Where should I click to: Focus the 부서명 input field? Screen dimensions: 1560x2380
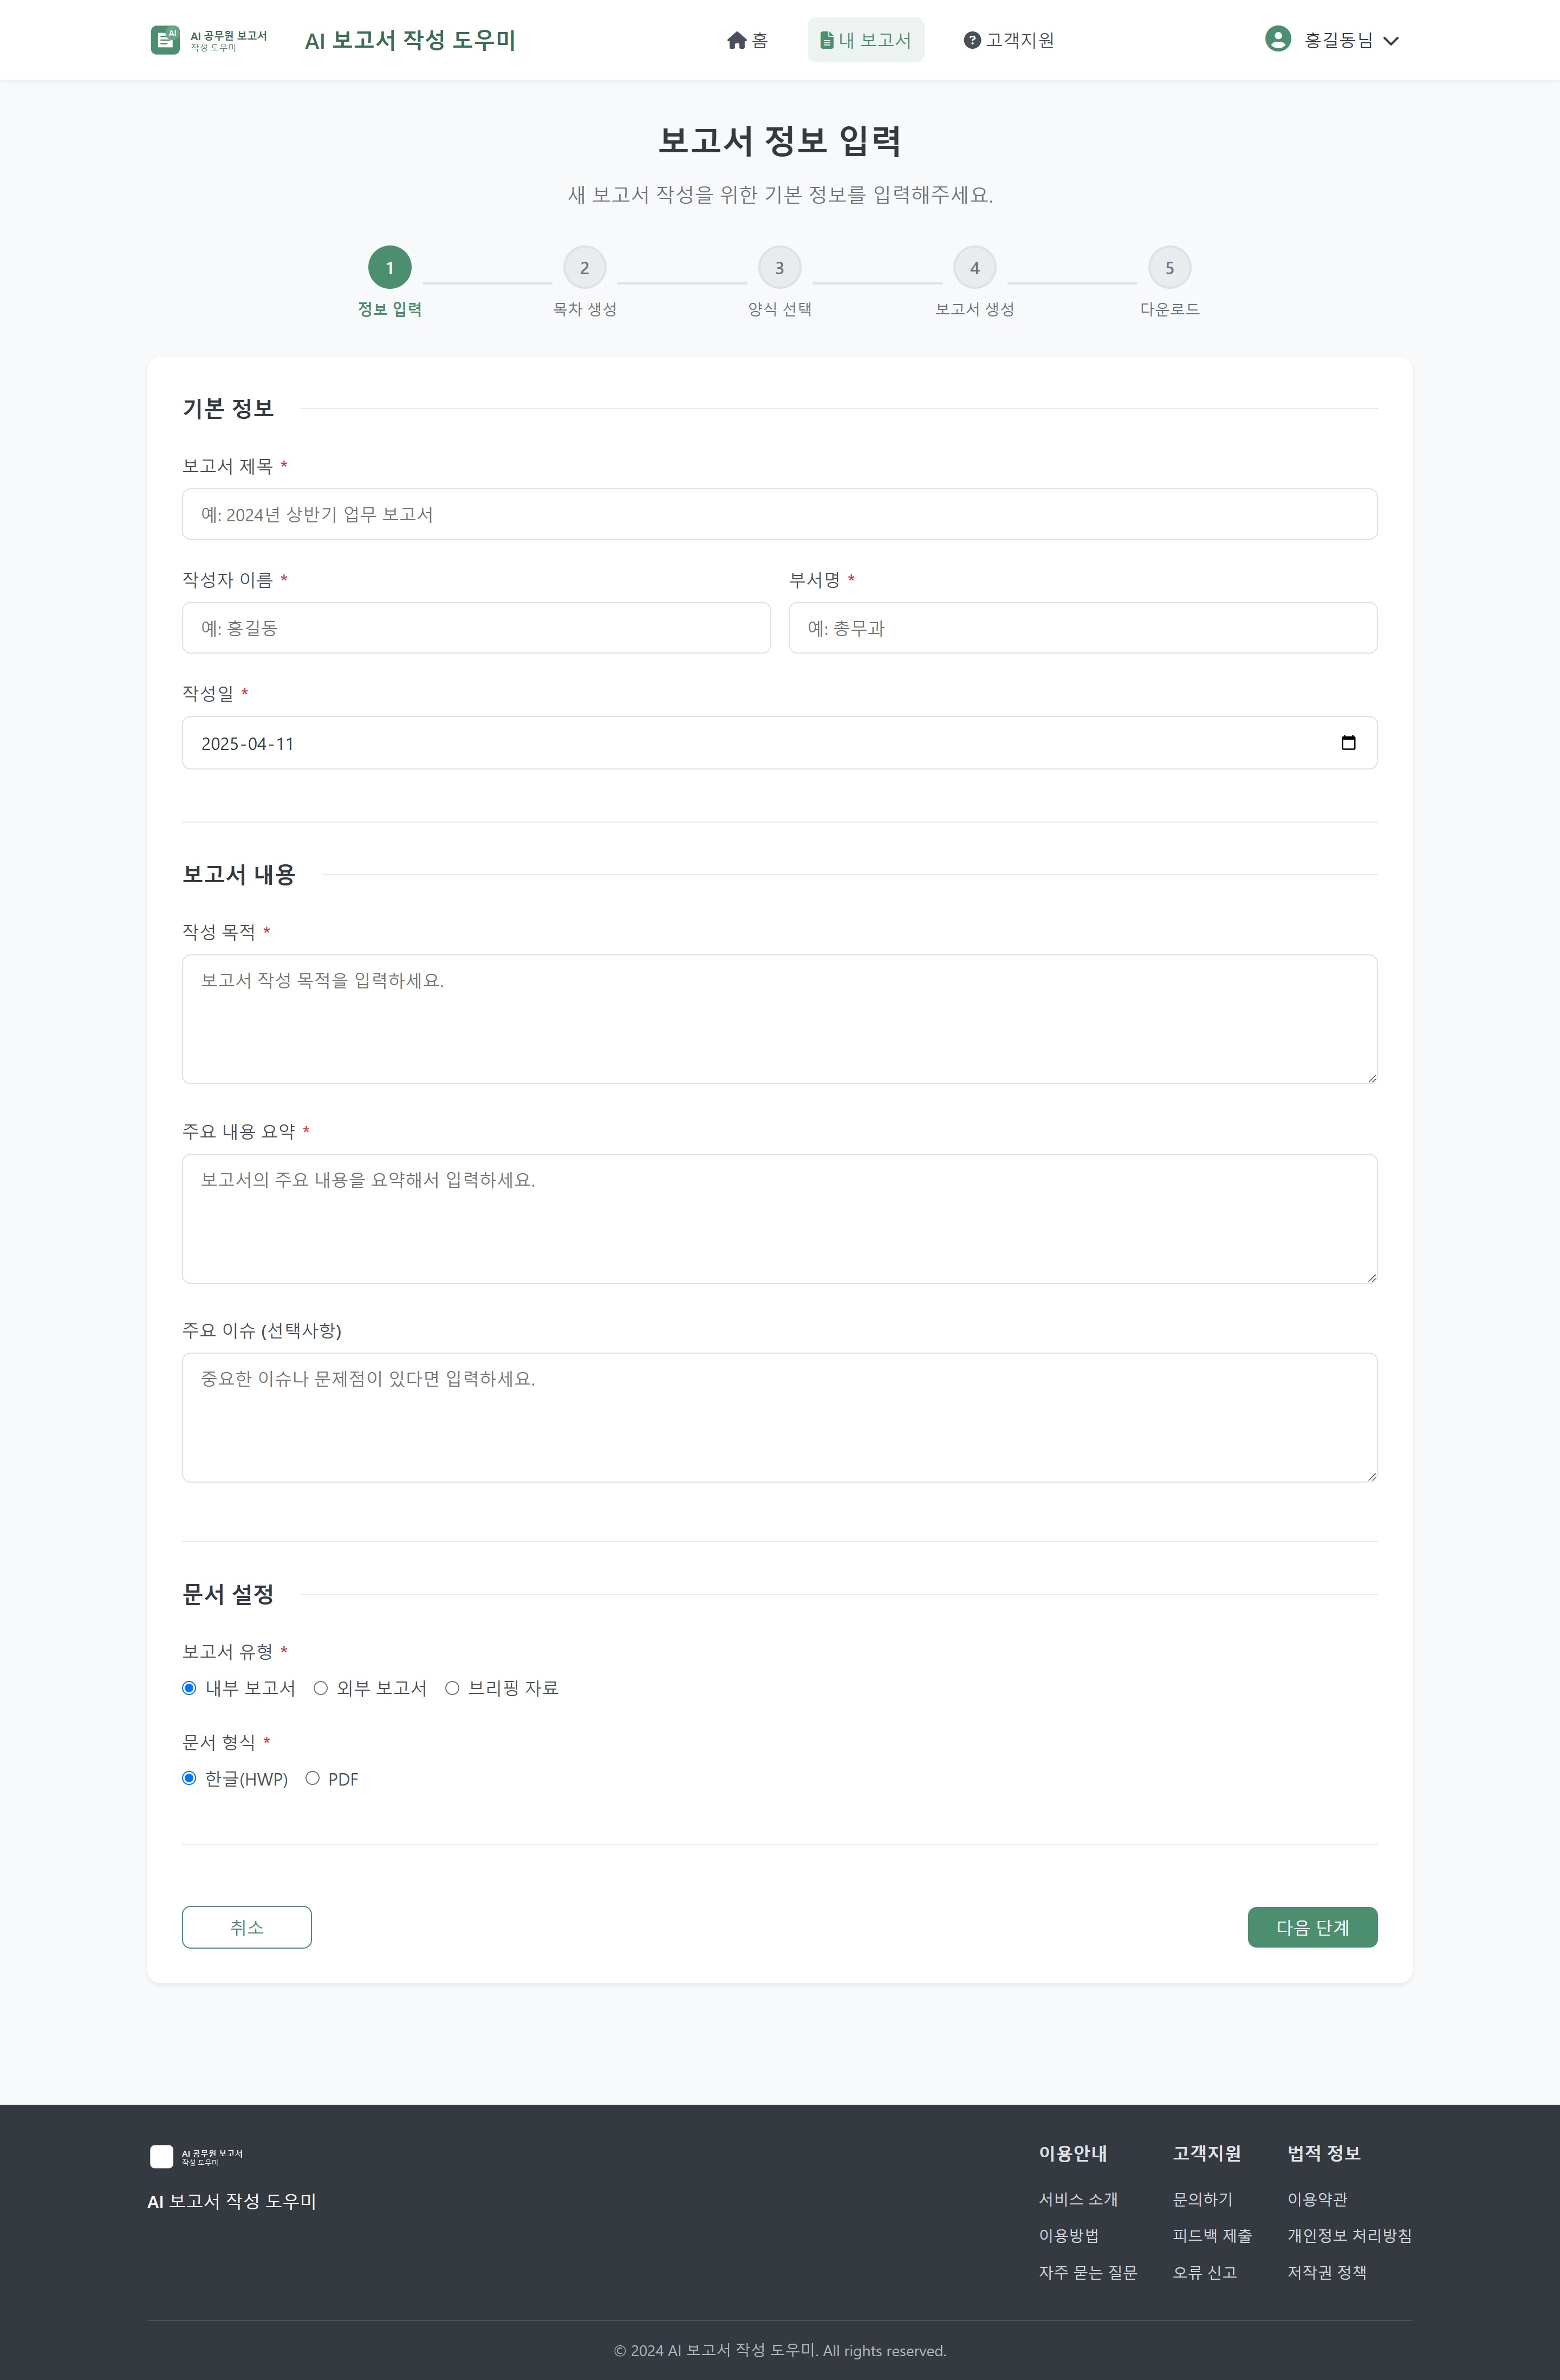1083,628
